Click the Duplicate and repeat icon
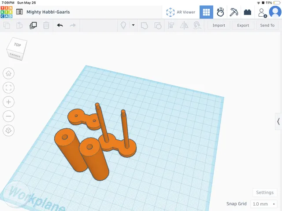Viewport: 282px width, 211px height. [x=33, y=25]
